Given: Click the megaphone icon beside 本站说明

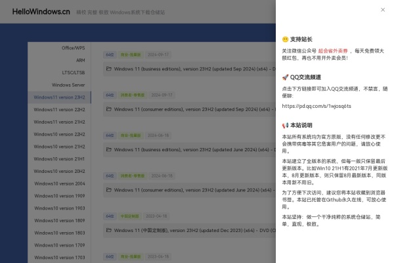Looking at the screenshot, I should click(x=285, y=125).
